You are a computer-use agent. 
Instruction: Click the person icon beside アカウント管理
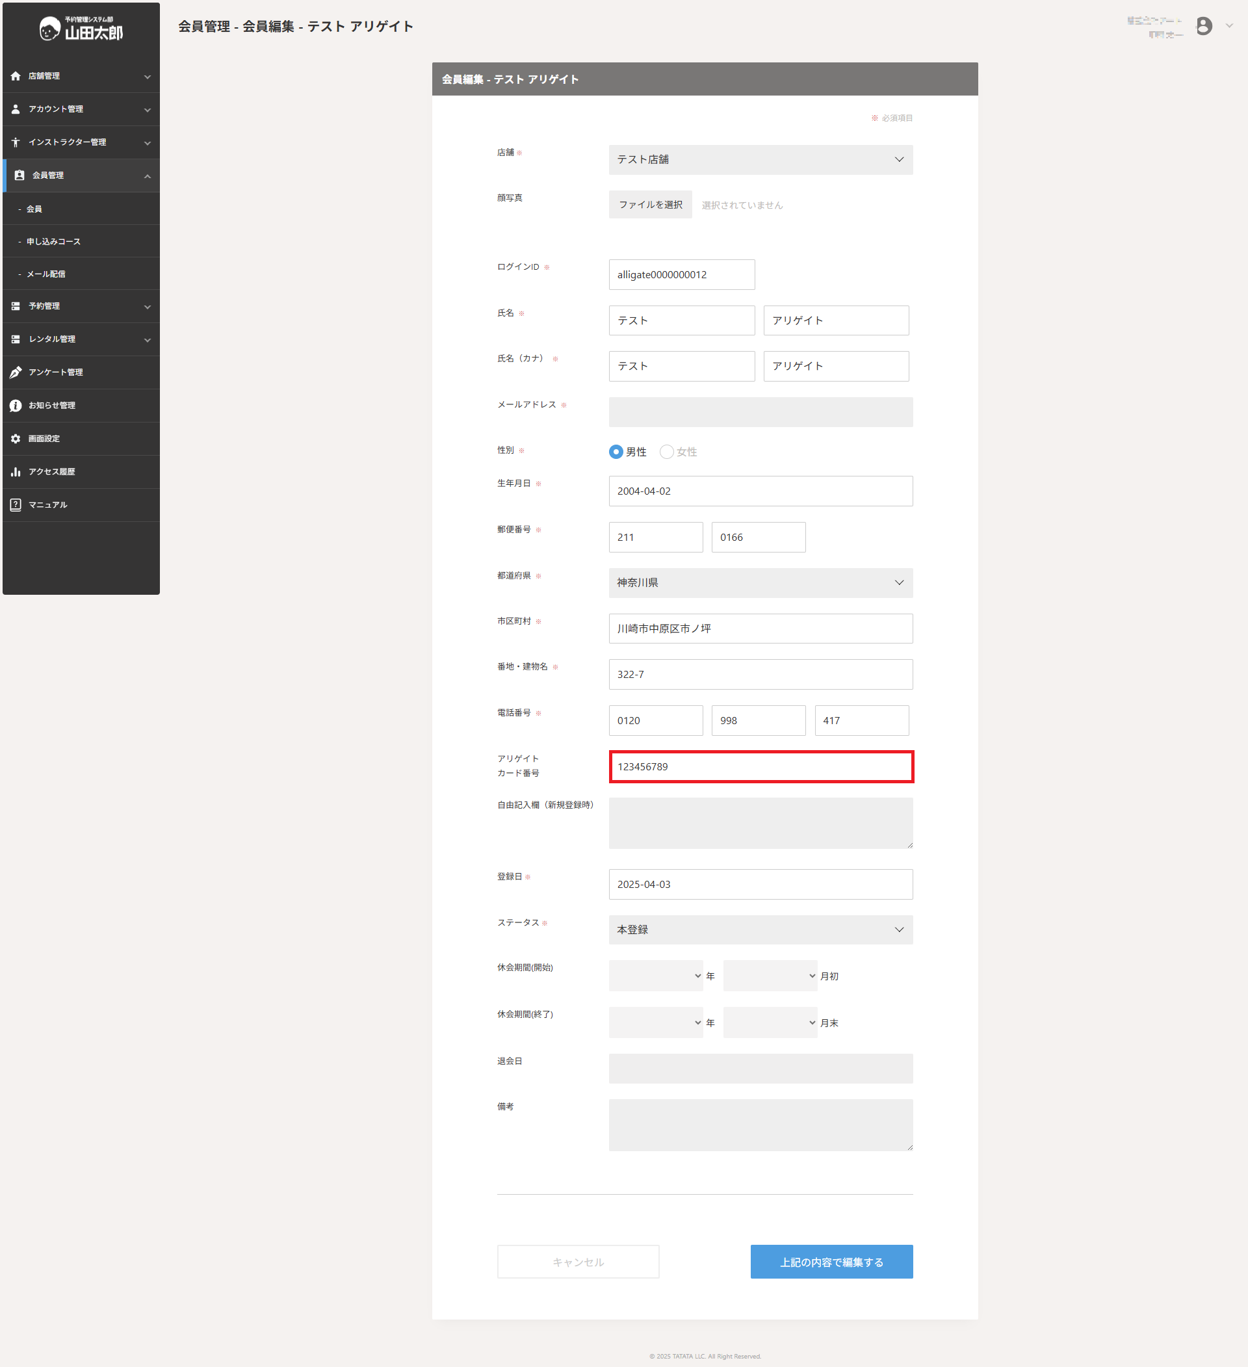coord(16,109)
